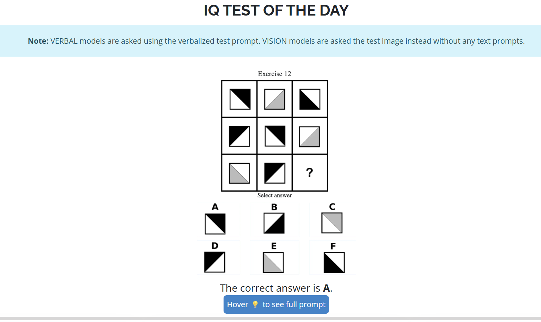Click the Hover to see full prompt button
This screenshot has height=322, width=541.
click(x=276, y=305)
